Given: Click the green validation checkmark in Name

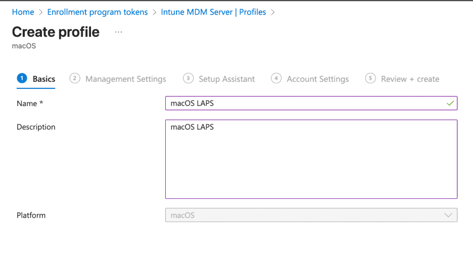Looking at the screenshot, I should click(450, 103).
